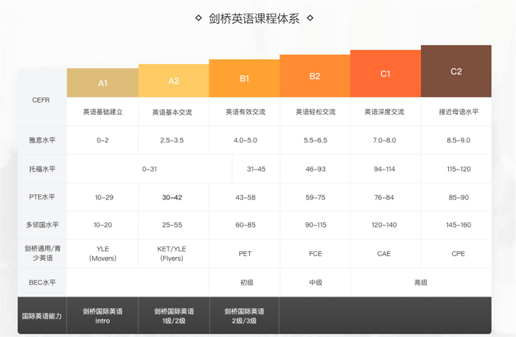Click the 120-140 cell
This screenshot has height=337, width=516.
click(384, 225)
